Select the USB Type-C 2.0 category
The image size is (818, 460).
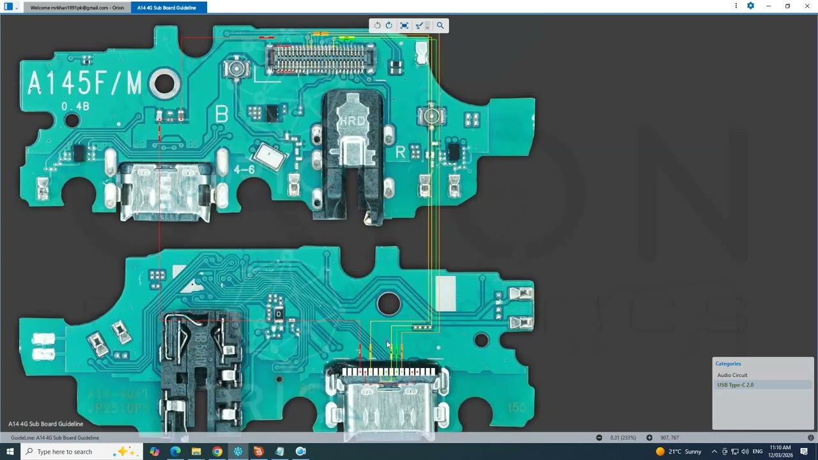[735, 385]
